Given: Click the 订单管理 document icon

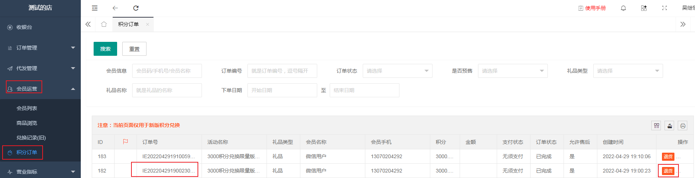Looking at the screenshot, I should [10, 48].
